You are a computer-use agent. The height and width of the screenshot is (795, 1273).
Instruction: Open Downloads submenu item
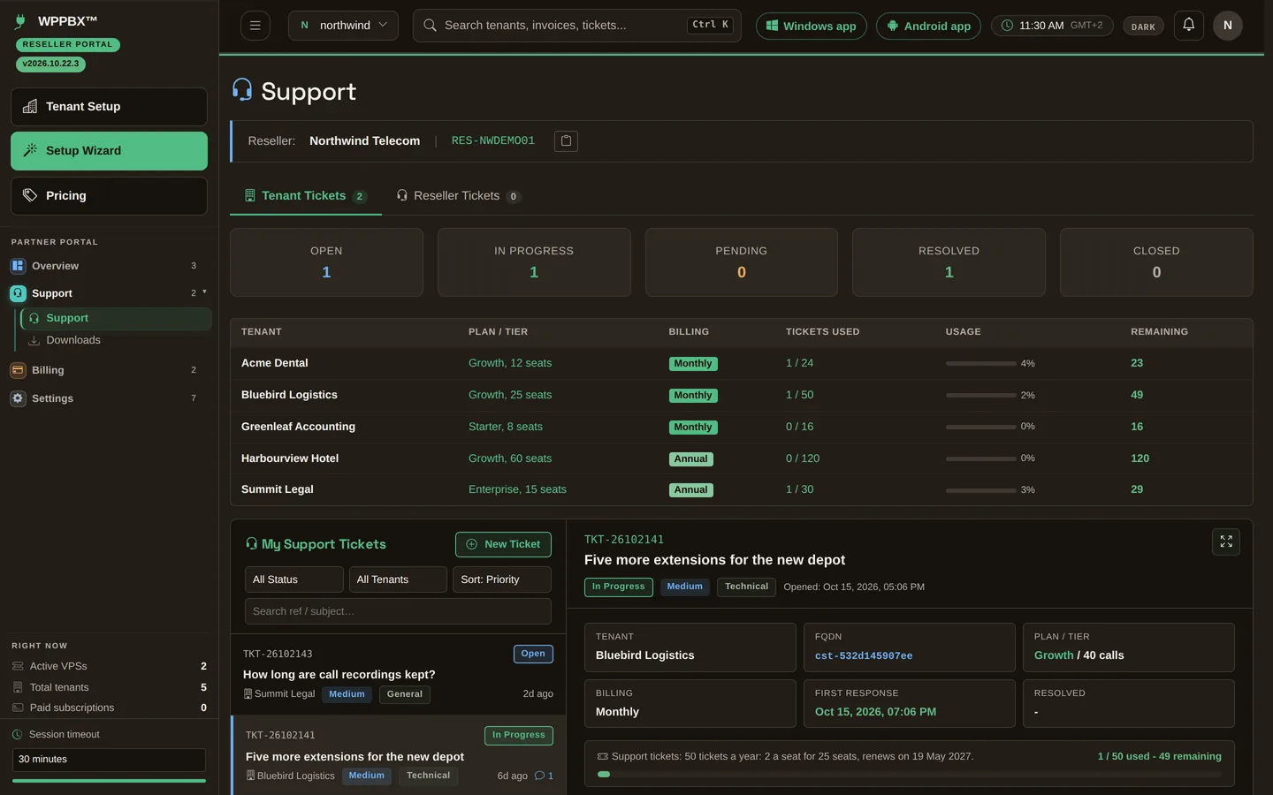(x=116, y=340)
